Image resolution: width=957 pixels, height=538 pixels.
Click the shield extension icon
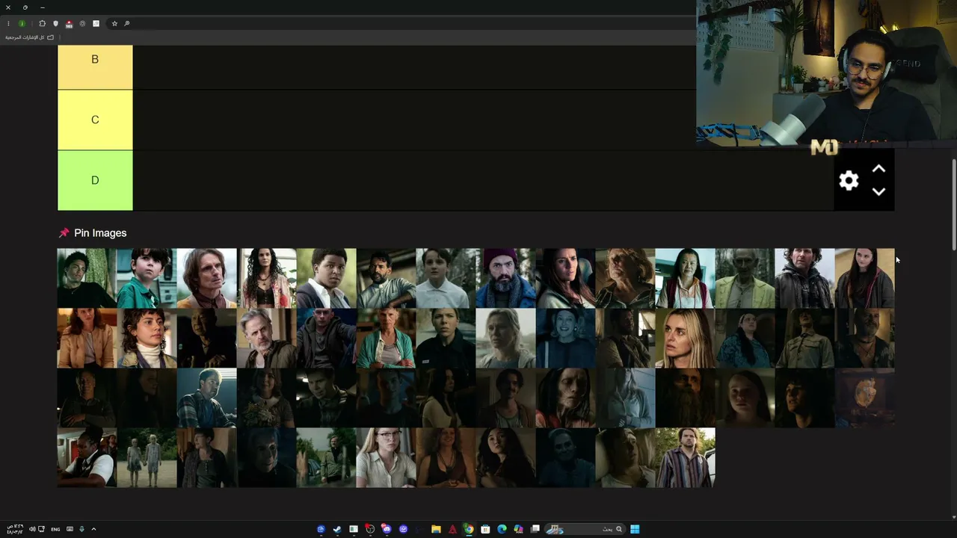point(55,24)
